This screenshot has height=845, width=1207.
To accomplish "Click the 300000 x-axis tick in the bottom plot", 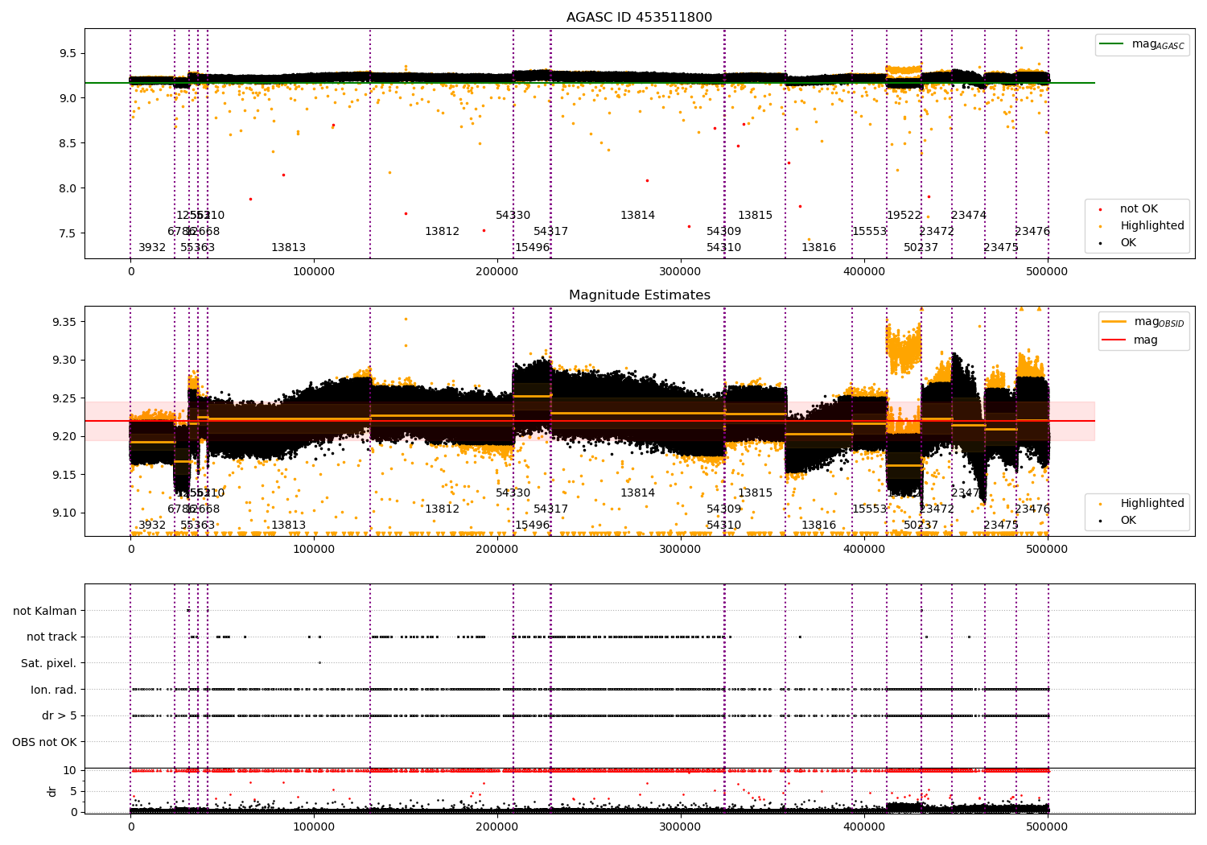I will [681, 826].
